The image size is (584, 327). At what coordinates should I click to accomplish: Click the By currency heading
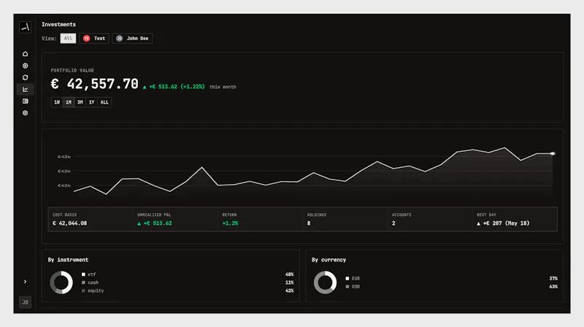(x=329, y=260)
